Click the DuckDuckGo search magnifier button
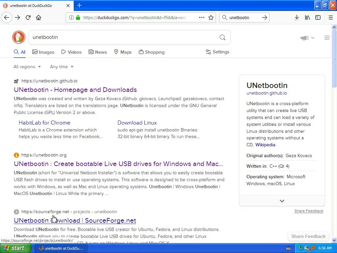 [x=222, y=38]
